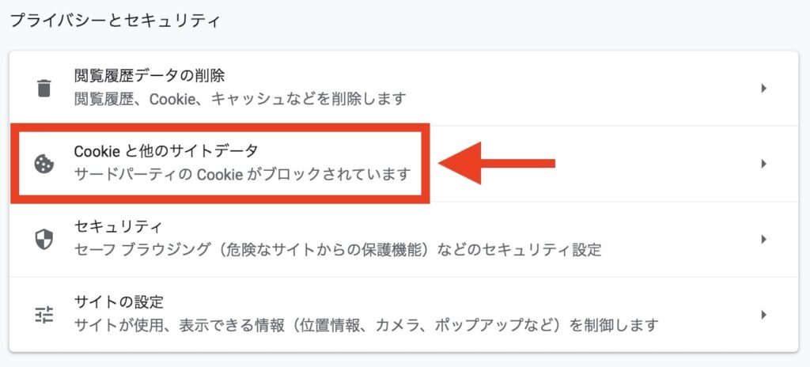Expand the 閲覧履歴データの削除 row arrow

pyautogui.click(x=763, y=89)
